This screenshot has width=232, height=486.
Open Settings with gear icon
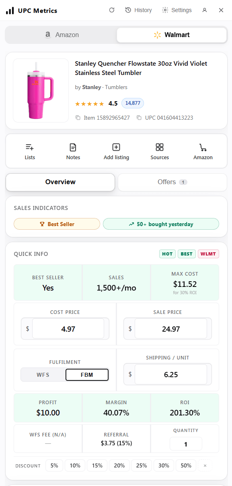coord(177,10)
